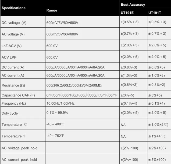Viewport: 171px width, 164px height.
Task: Click the Specifications column header
Action: pos(13,8)
